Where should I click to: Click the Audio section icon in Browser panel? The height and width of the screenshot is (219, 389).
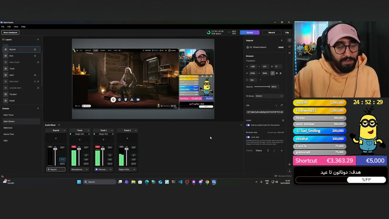[283, 120]
